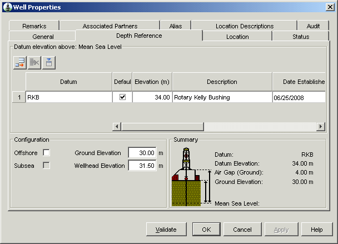
Task: Click the Elevation (m) column header
Action: (x=152, y=82)
